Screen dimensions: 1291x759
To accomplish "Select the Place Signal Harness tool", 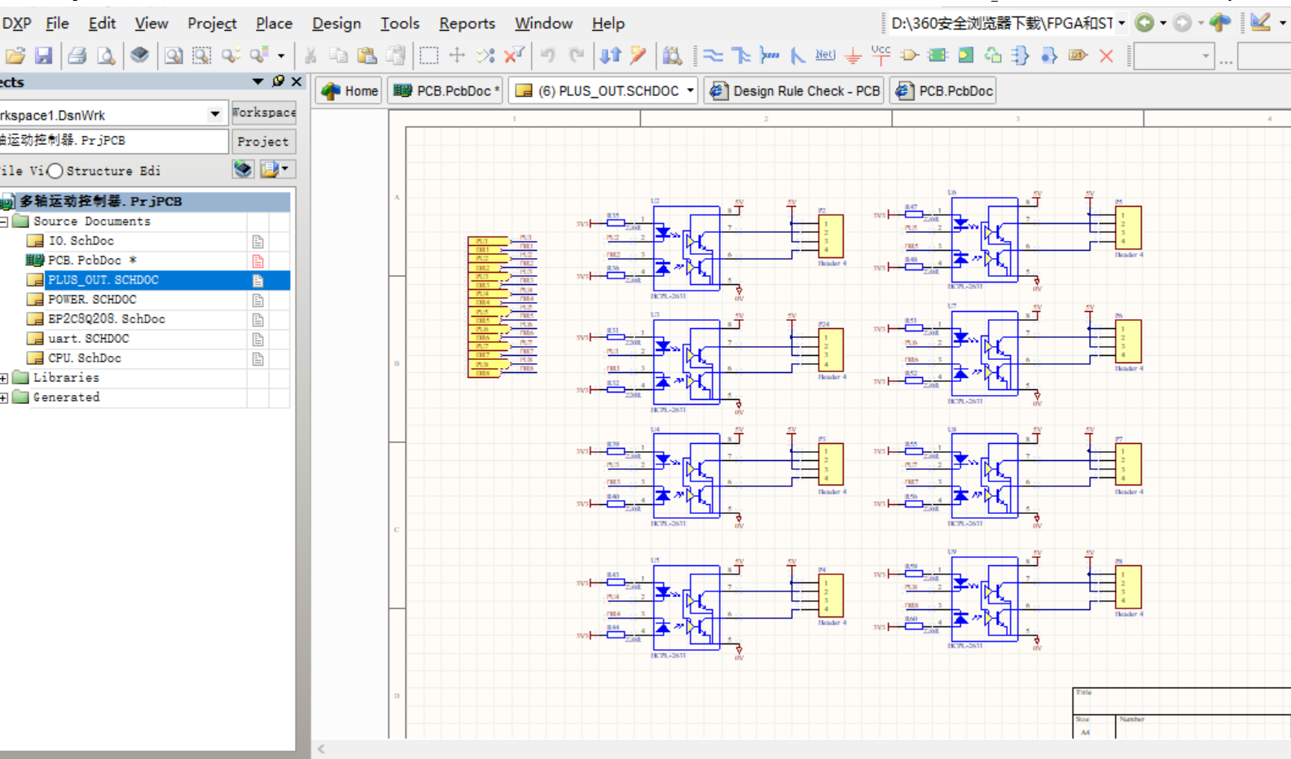I will coord(769,55).
